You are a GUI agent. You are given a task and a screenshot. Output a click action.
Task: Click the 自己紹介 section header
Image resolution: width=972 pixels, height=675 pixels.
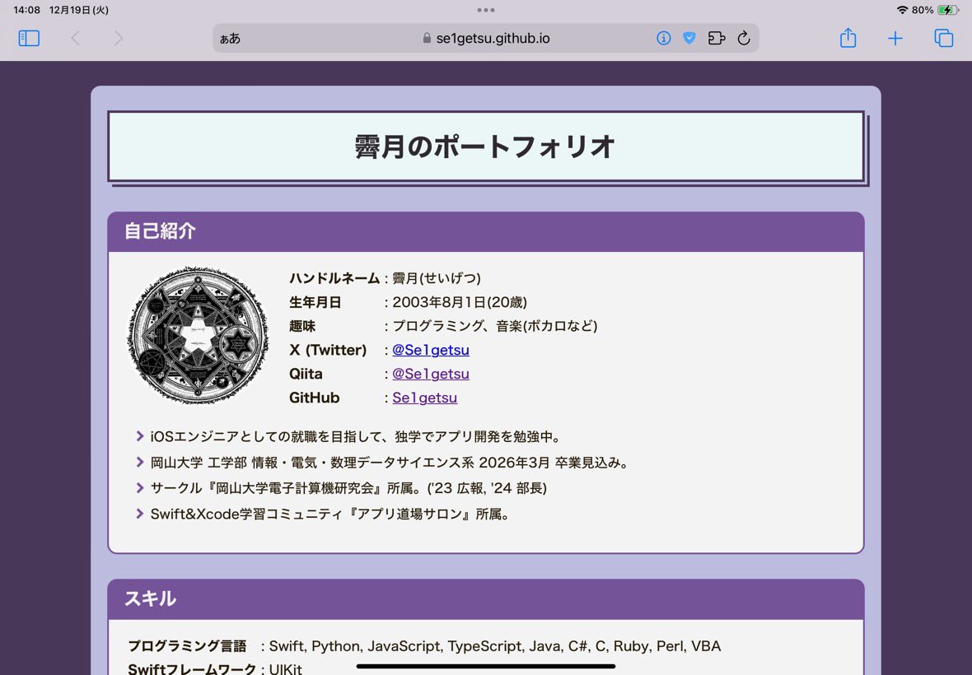(486, 231)
